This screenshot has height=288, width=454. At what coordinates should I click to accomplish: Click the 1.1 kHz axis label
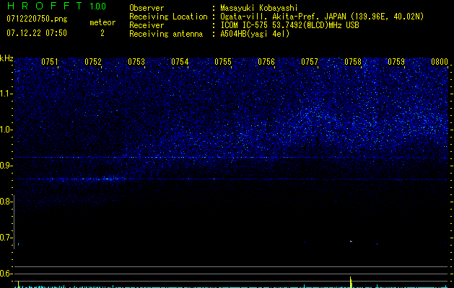(x=6, y=94)
